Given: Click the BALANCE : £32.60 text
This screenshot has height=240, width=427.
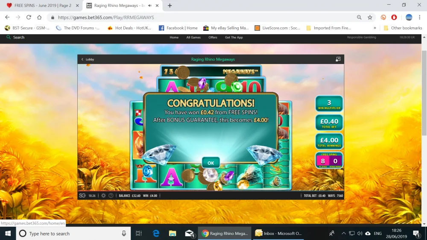Looking at the screenshot, I should click(x=130, y=196).
